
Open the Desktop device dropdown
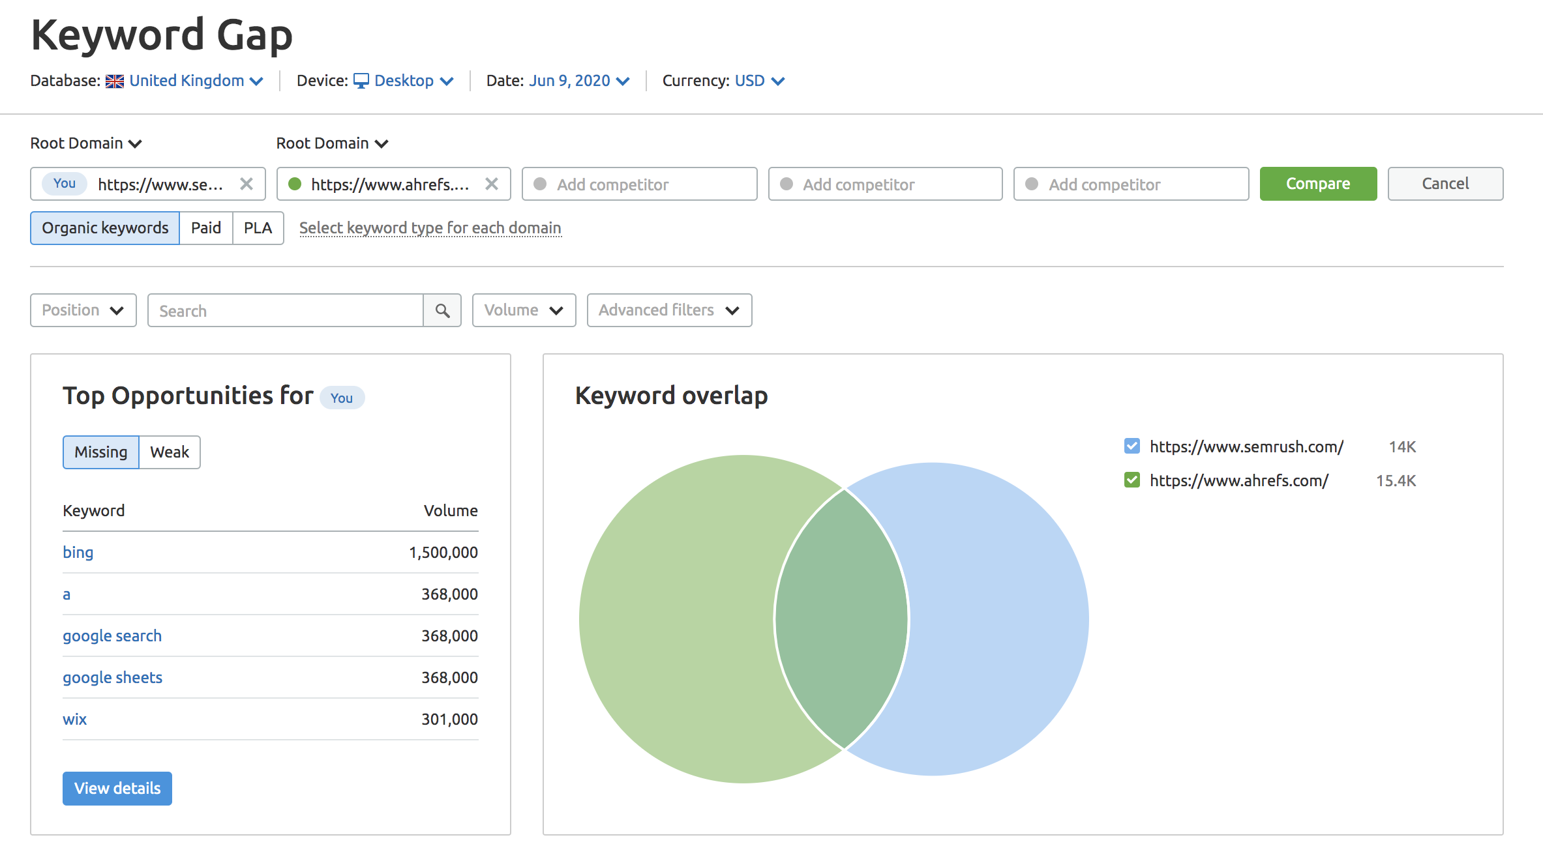coord(414,81)
